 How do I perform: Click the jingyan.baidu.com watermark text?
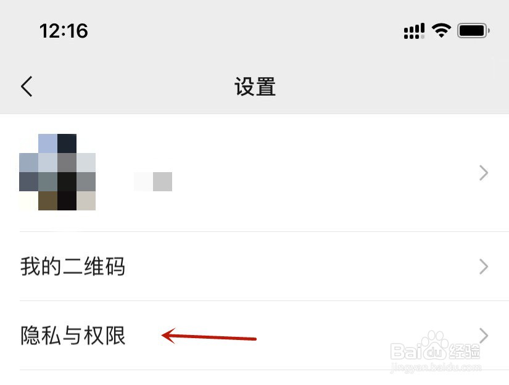[x=436, y=368]
